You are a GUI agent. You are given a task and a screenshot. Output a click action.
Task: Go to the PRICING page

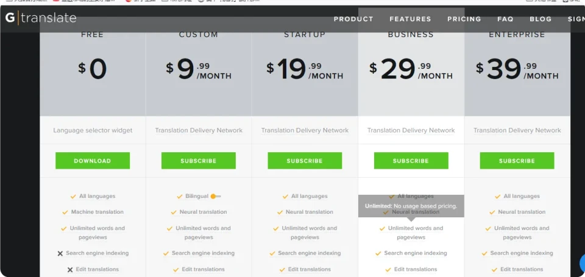(464, 19)
